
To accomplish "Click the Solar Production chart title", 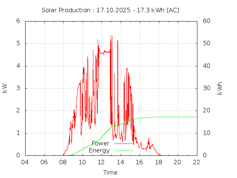I will point(110,10).
